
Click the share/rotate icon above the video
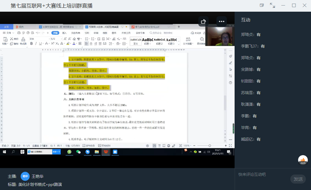[204, 21]
